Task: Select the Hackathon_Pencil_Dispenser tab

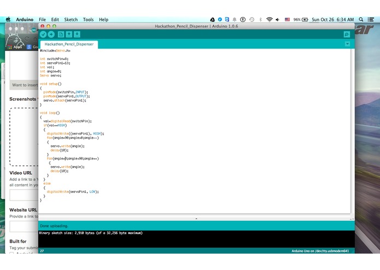Action: pyautogui.click(x=69, y=44)
